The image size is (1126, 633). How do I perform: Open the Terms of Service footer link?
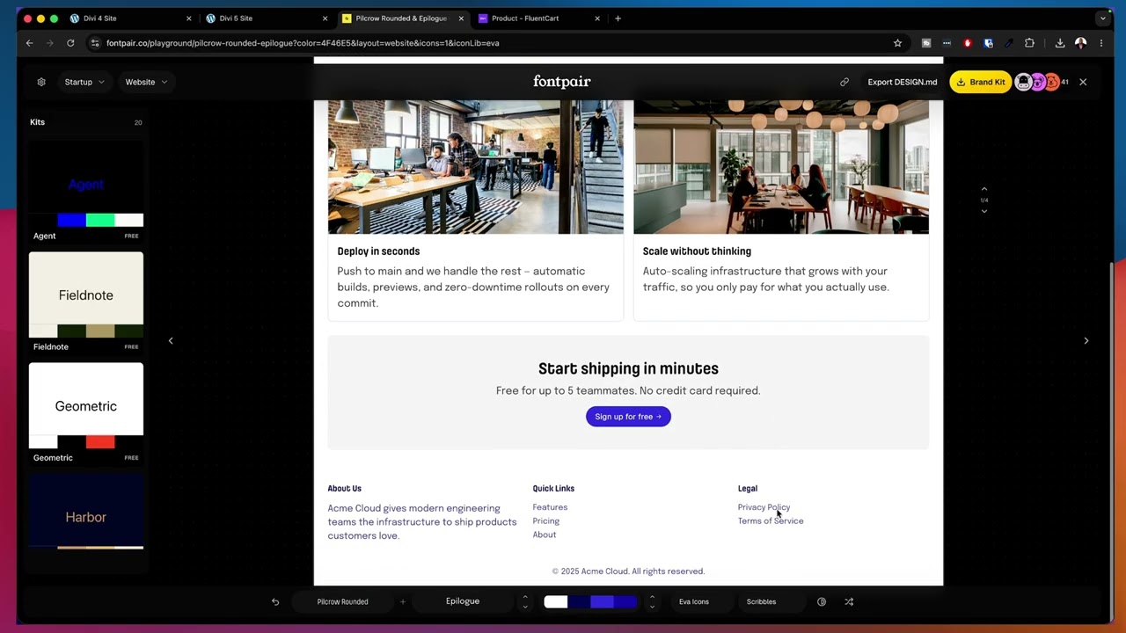(x=771, y=521)
